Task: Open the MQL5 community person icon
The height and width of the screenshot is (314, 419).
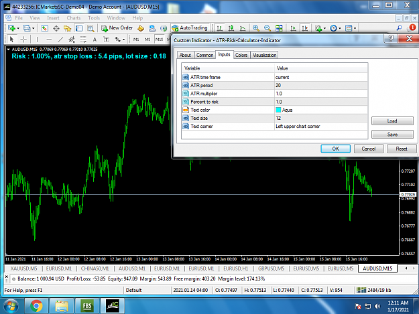Action: click(152, 28)
